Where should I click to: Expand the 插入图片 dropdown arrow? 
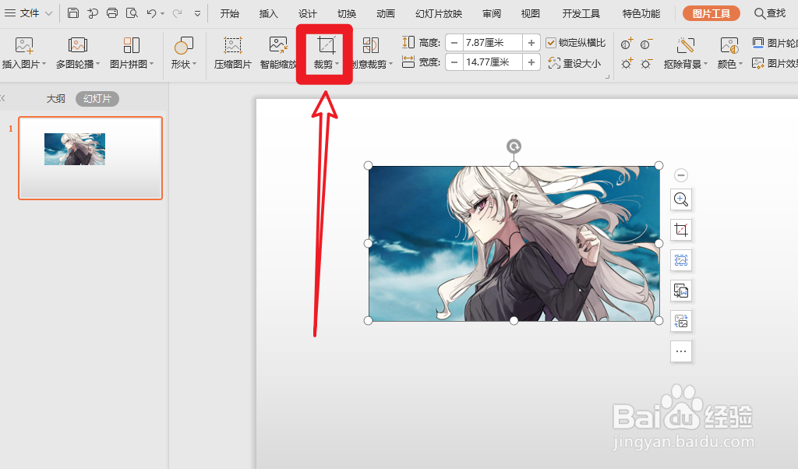pos(44,64)
